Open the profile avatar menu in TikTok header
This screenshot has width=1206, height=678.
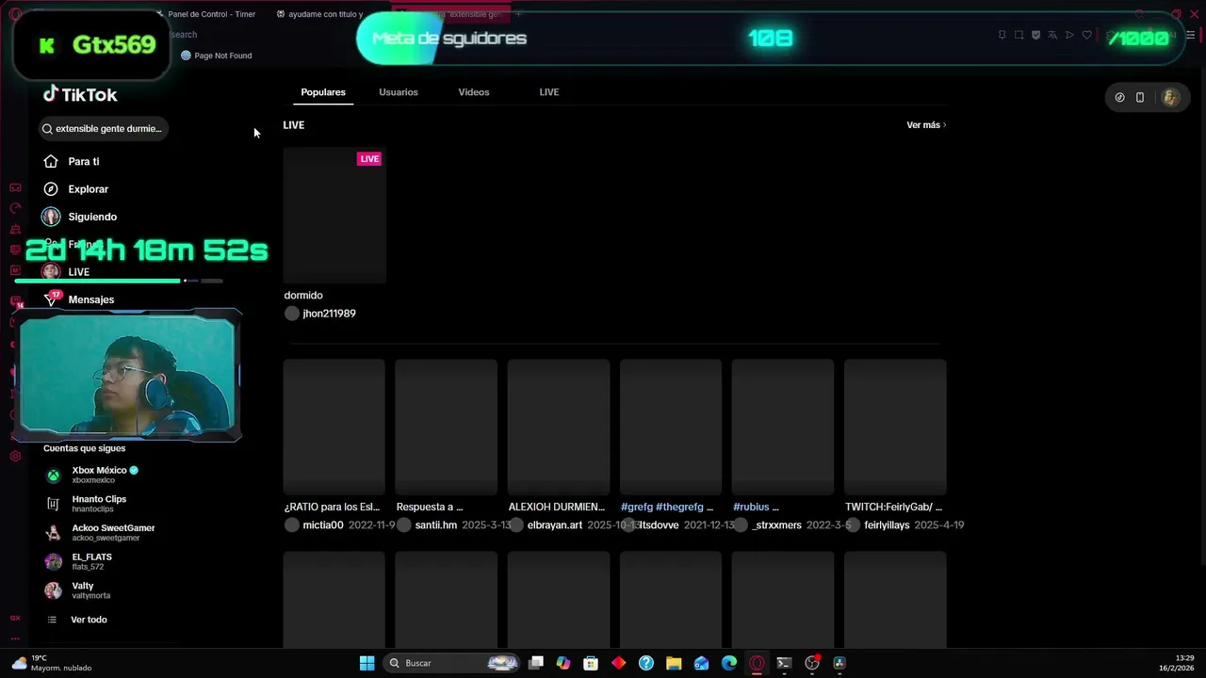pos(1170,97)
